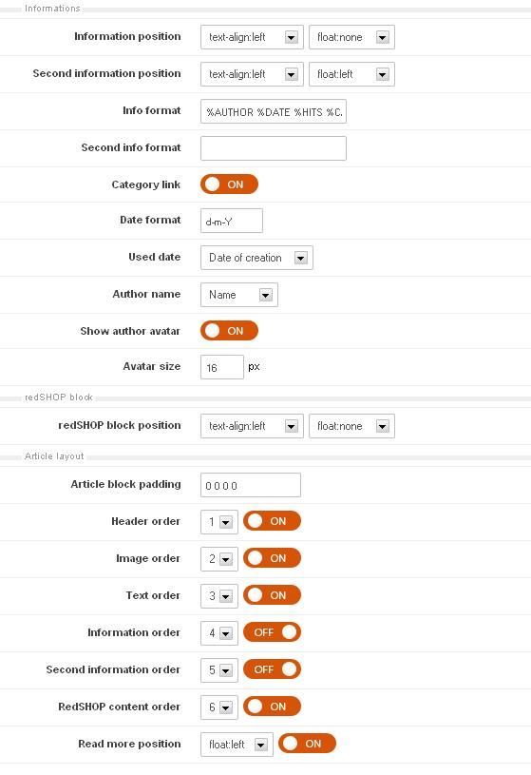The image size is (531, 775).
Task: Expand the Used date dropdown
Action: click(x=256, y=258)
